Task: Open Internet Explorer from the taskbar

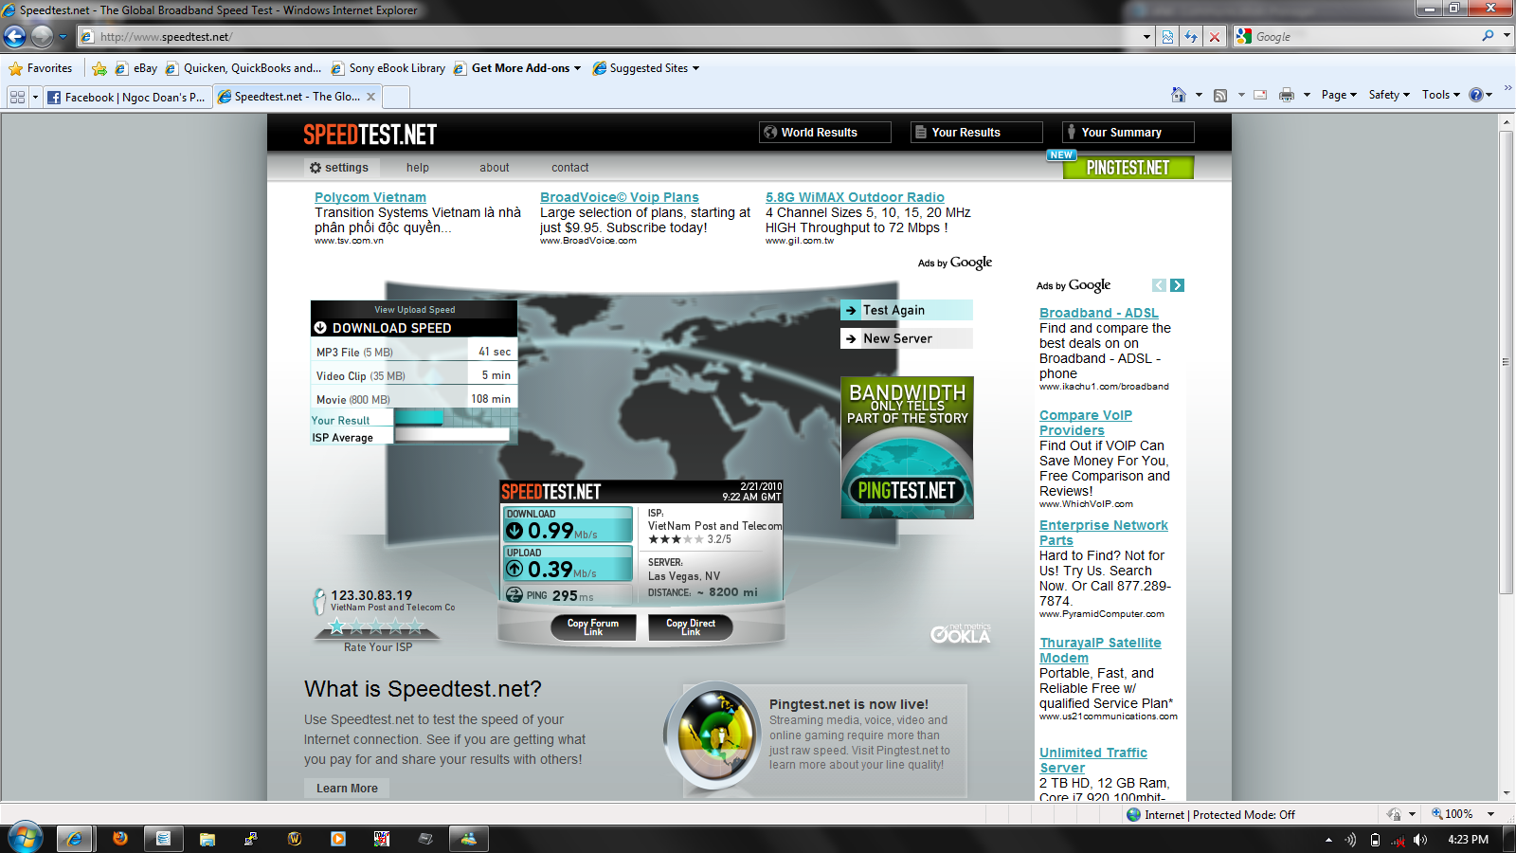Action: pos(75,838)
